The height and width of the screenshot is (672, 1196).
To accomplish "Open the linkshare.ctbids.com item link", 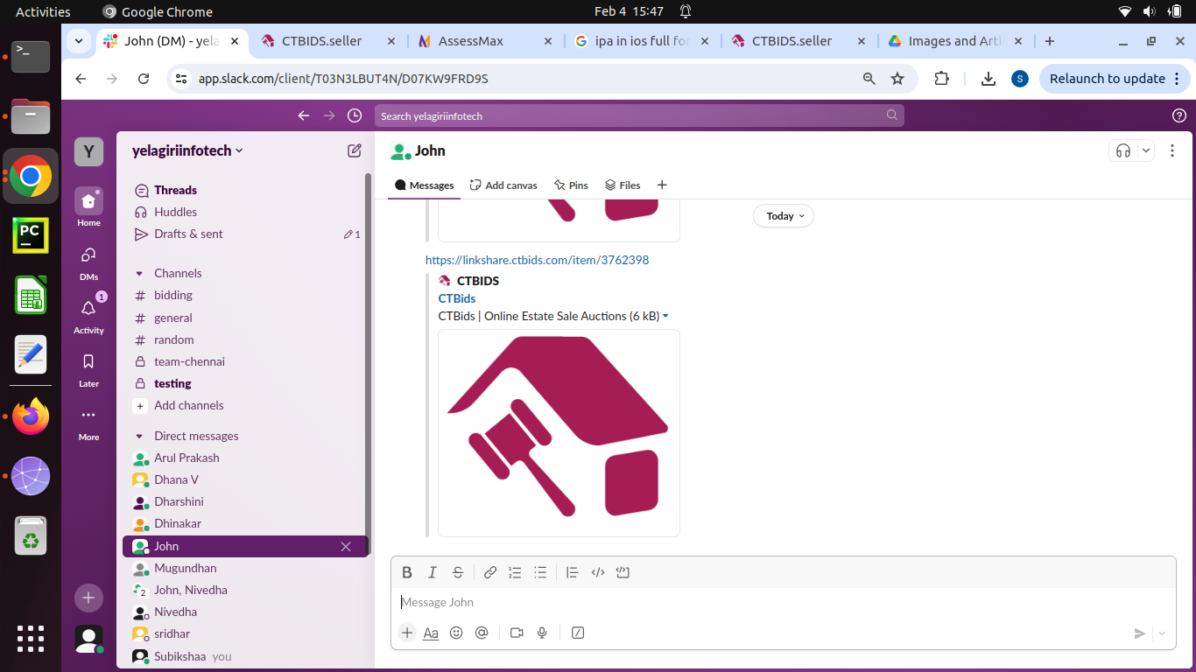I will (537, 260).
